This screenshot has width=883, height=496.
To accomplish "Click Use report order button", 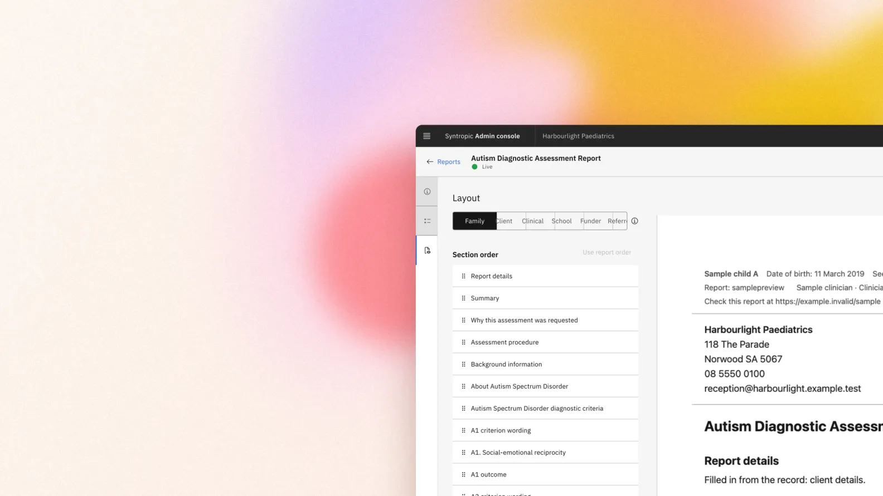I will tap(607, 252).
